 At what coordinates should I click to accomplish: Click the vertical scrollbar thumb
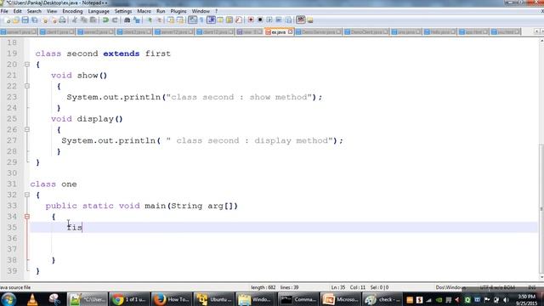click(541, 208)
